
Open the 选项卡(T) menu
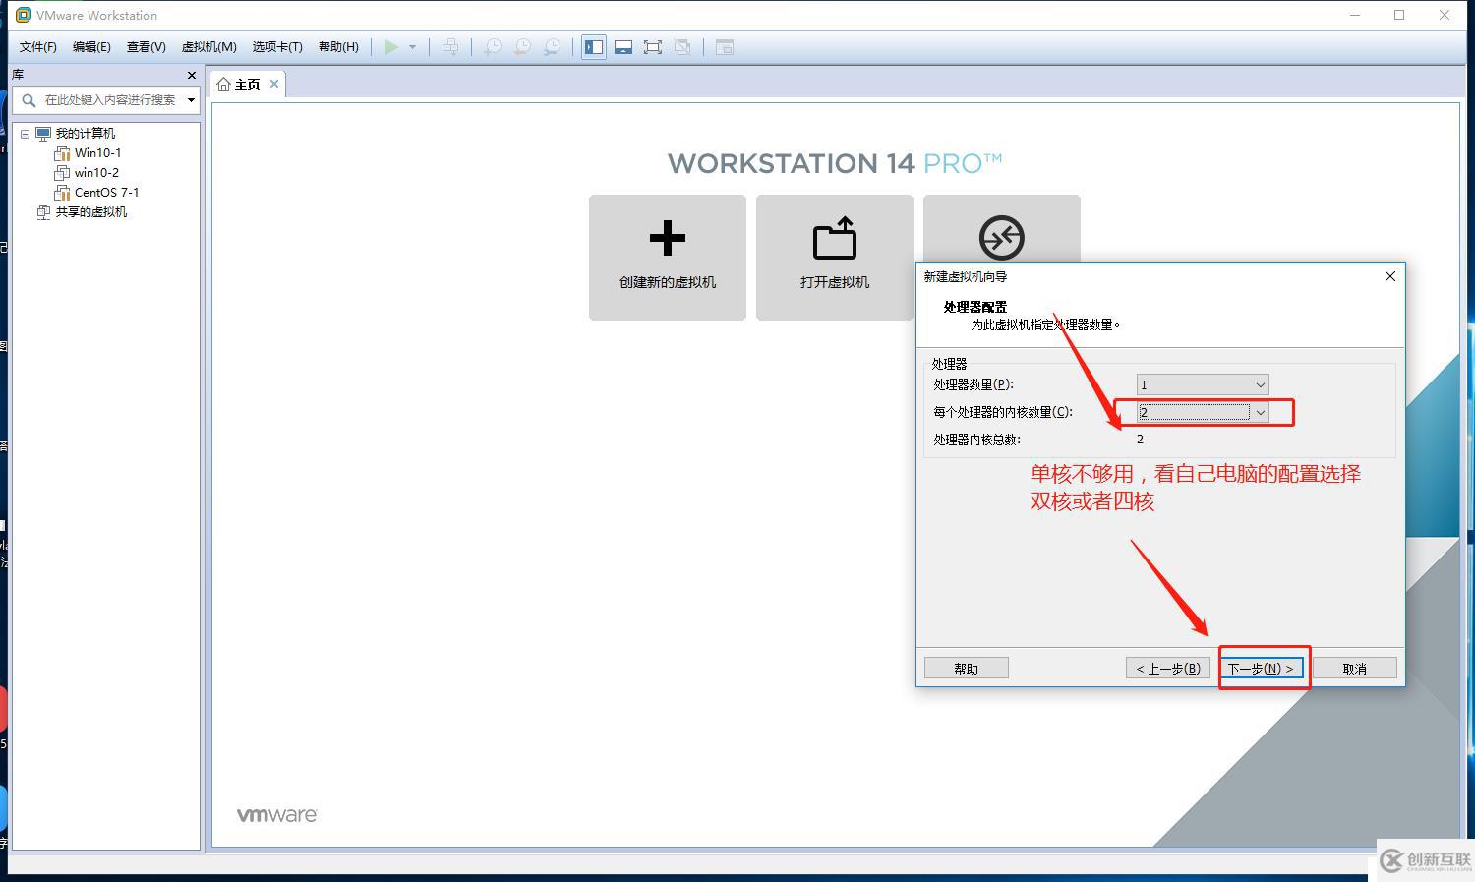[x=277, y=47]
